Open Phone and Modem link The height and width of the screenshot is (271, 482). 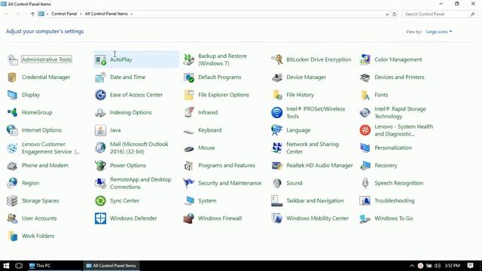coord(45,166)
